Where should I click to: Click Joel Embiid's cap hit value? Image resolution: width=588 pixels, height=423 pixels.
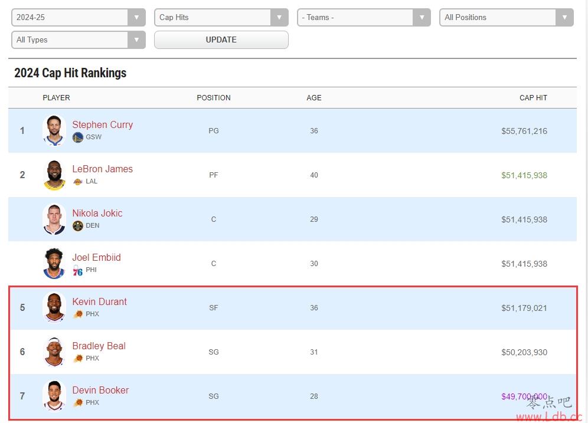point(524,264)
